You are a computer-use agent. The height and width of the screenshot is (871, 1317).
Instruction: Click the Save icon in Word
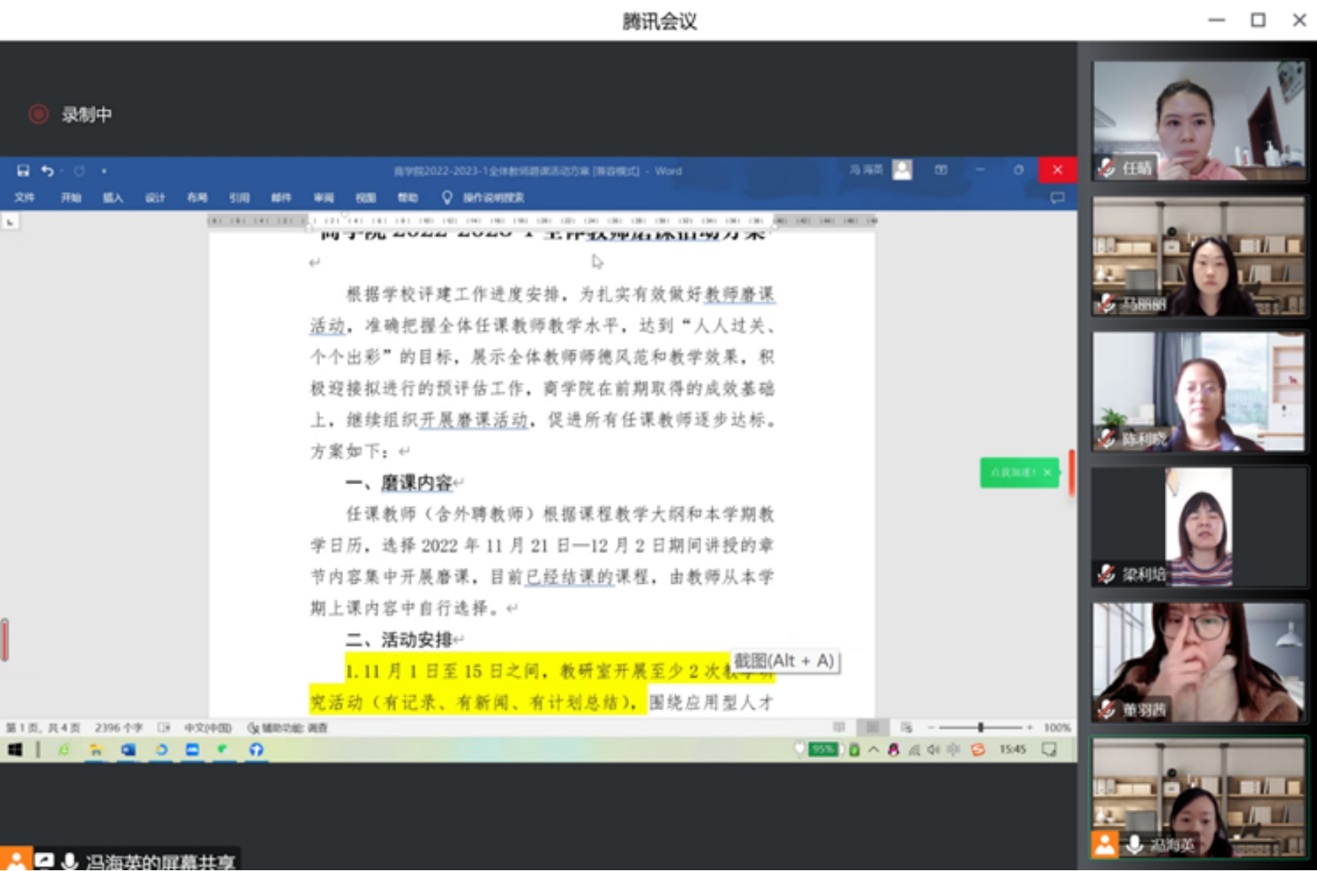(x=23, y=171)
